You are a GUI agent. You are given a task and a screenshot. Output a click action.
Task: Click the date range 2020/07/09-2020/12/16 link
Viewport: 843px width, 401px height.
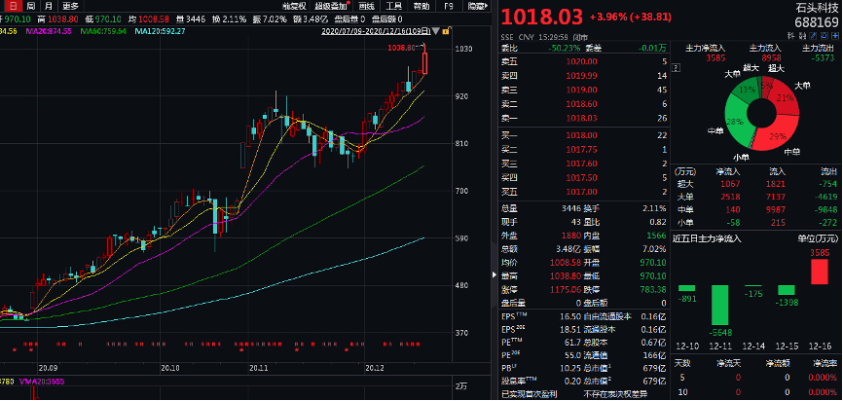pyautogui.click(x=376, y=31)
